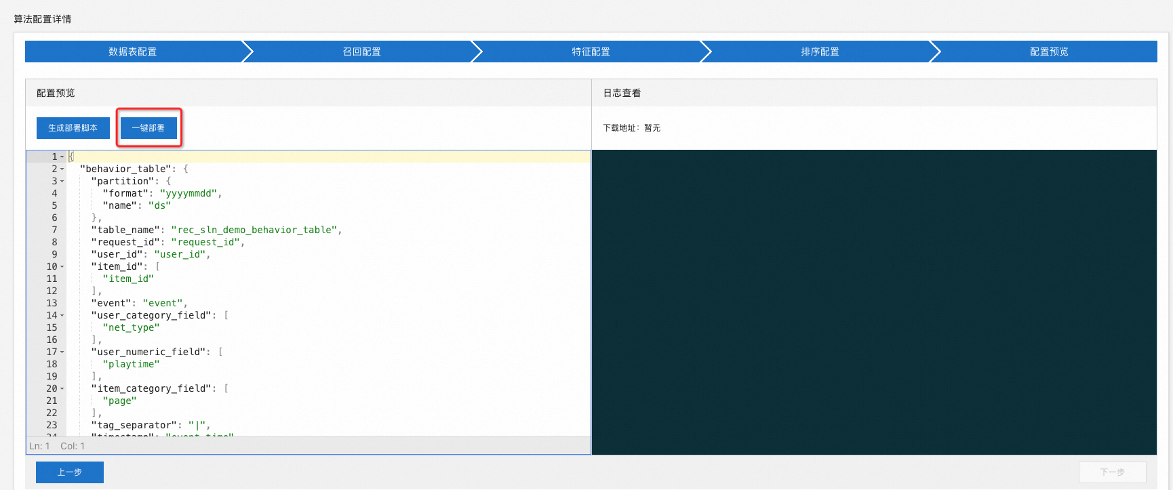Jump to the 排序配置 step
1173x490 pixels.
[820, 52]
